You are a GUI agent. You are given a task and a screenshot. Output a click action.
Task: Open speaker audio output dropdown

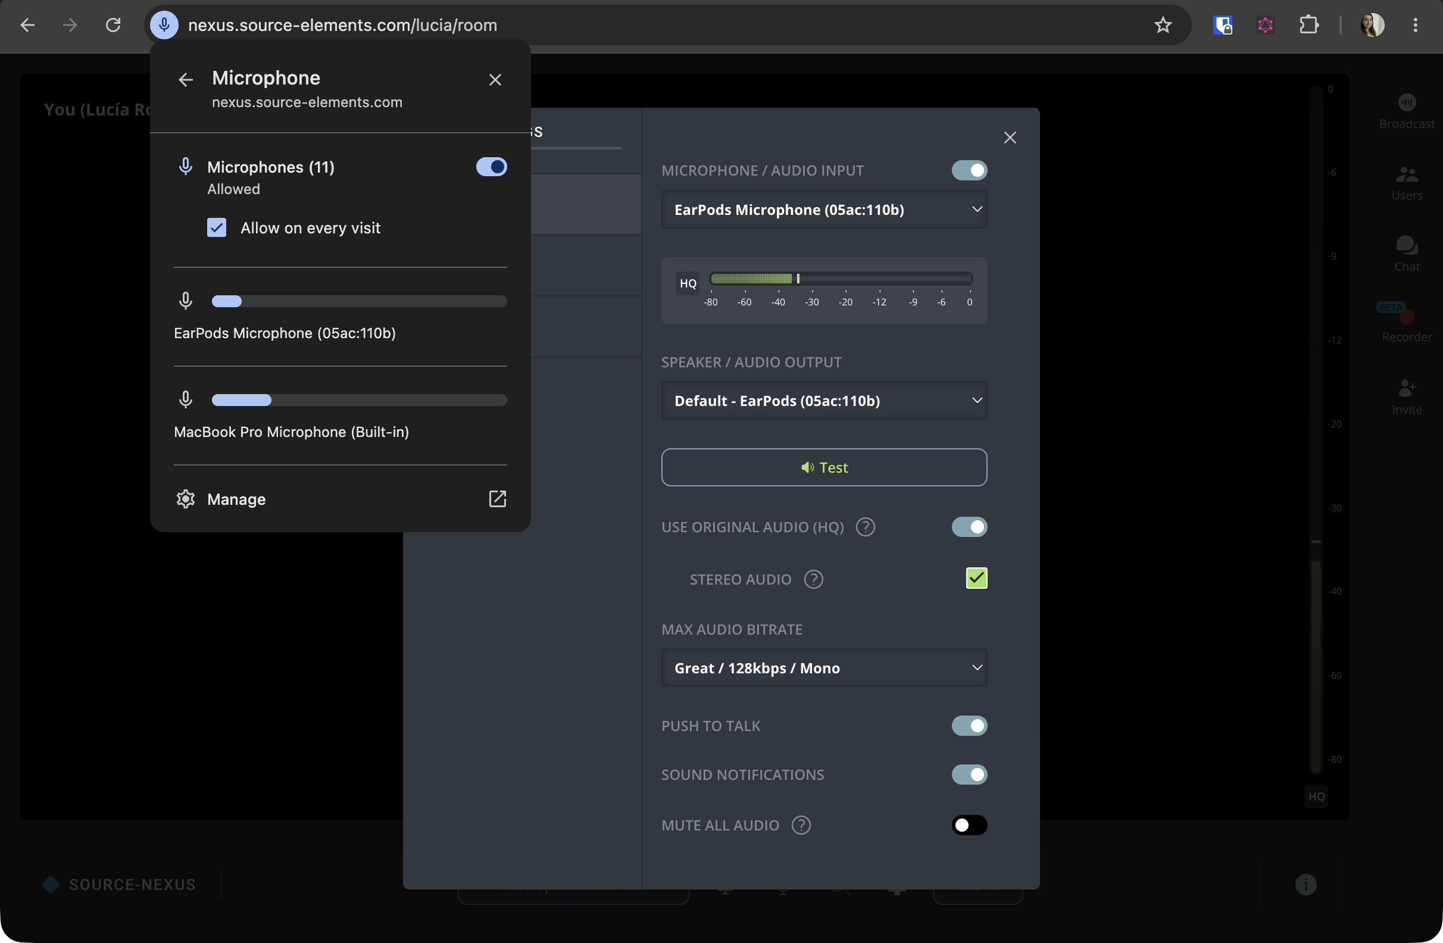point(824,401)
